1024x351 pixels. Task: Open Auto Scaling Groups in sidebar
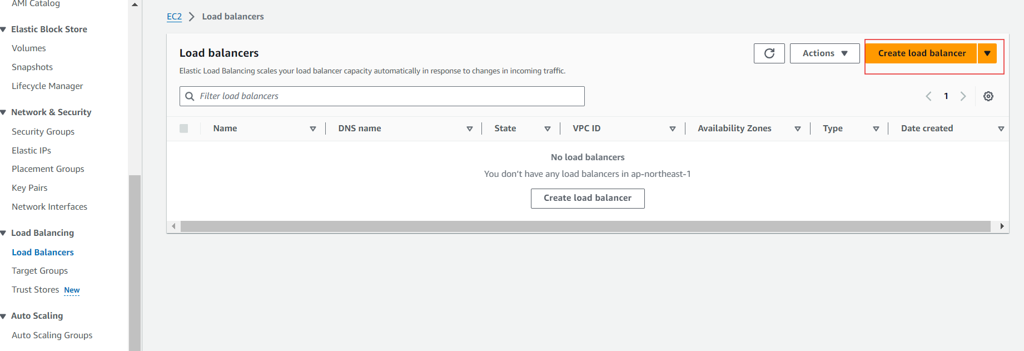tap(52, 335)
